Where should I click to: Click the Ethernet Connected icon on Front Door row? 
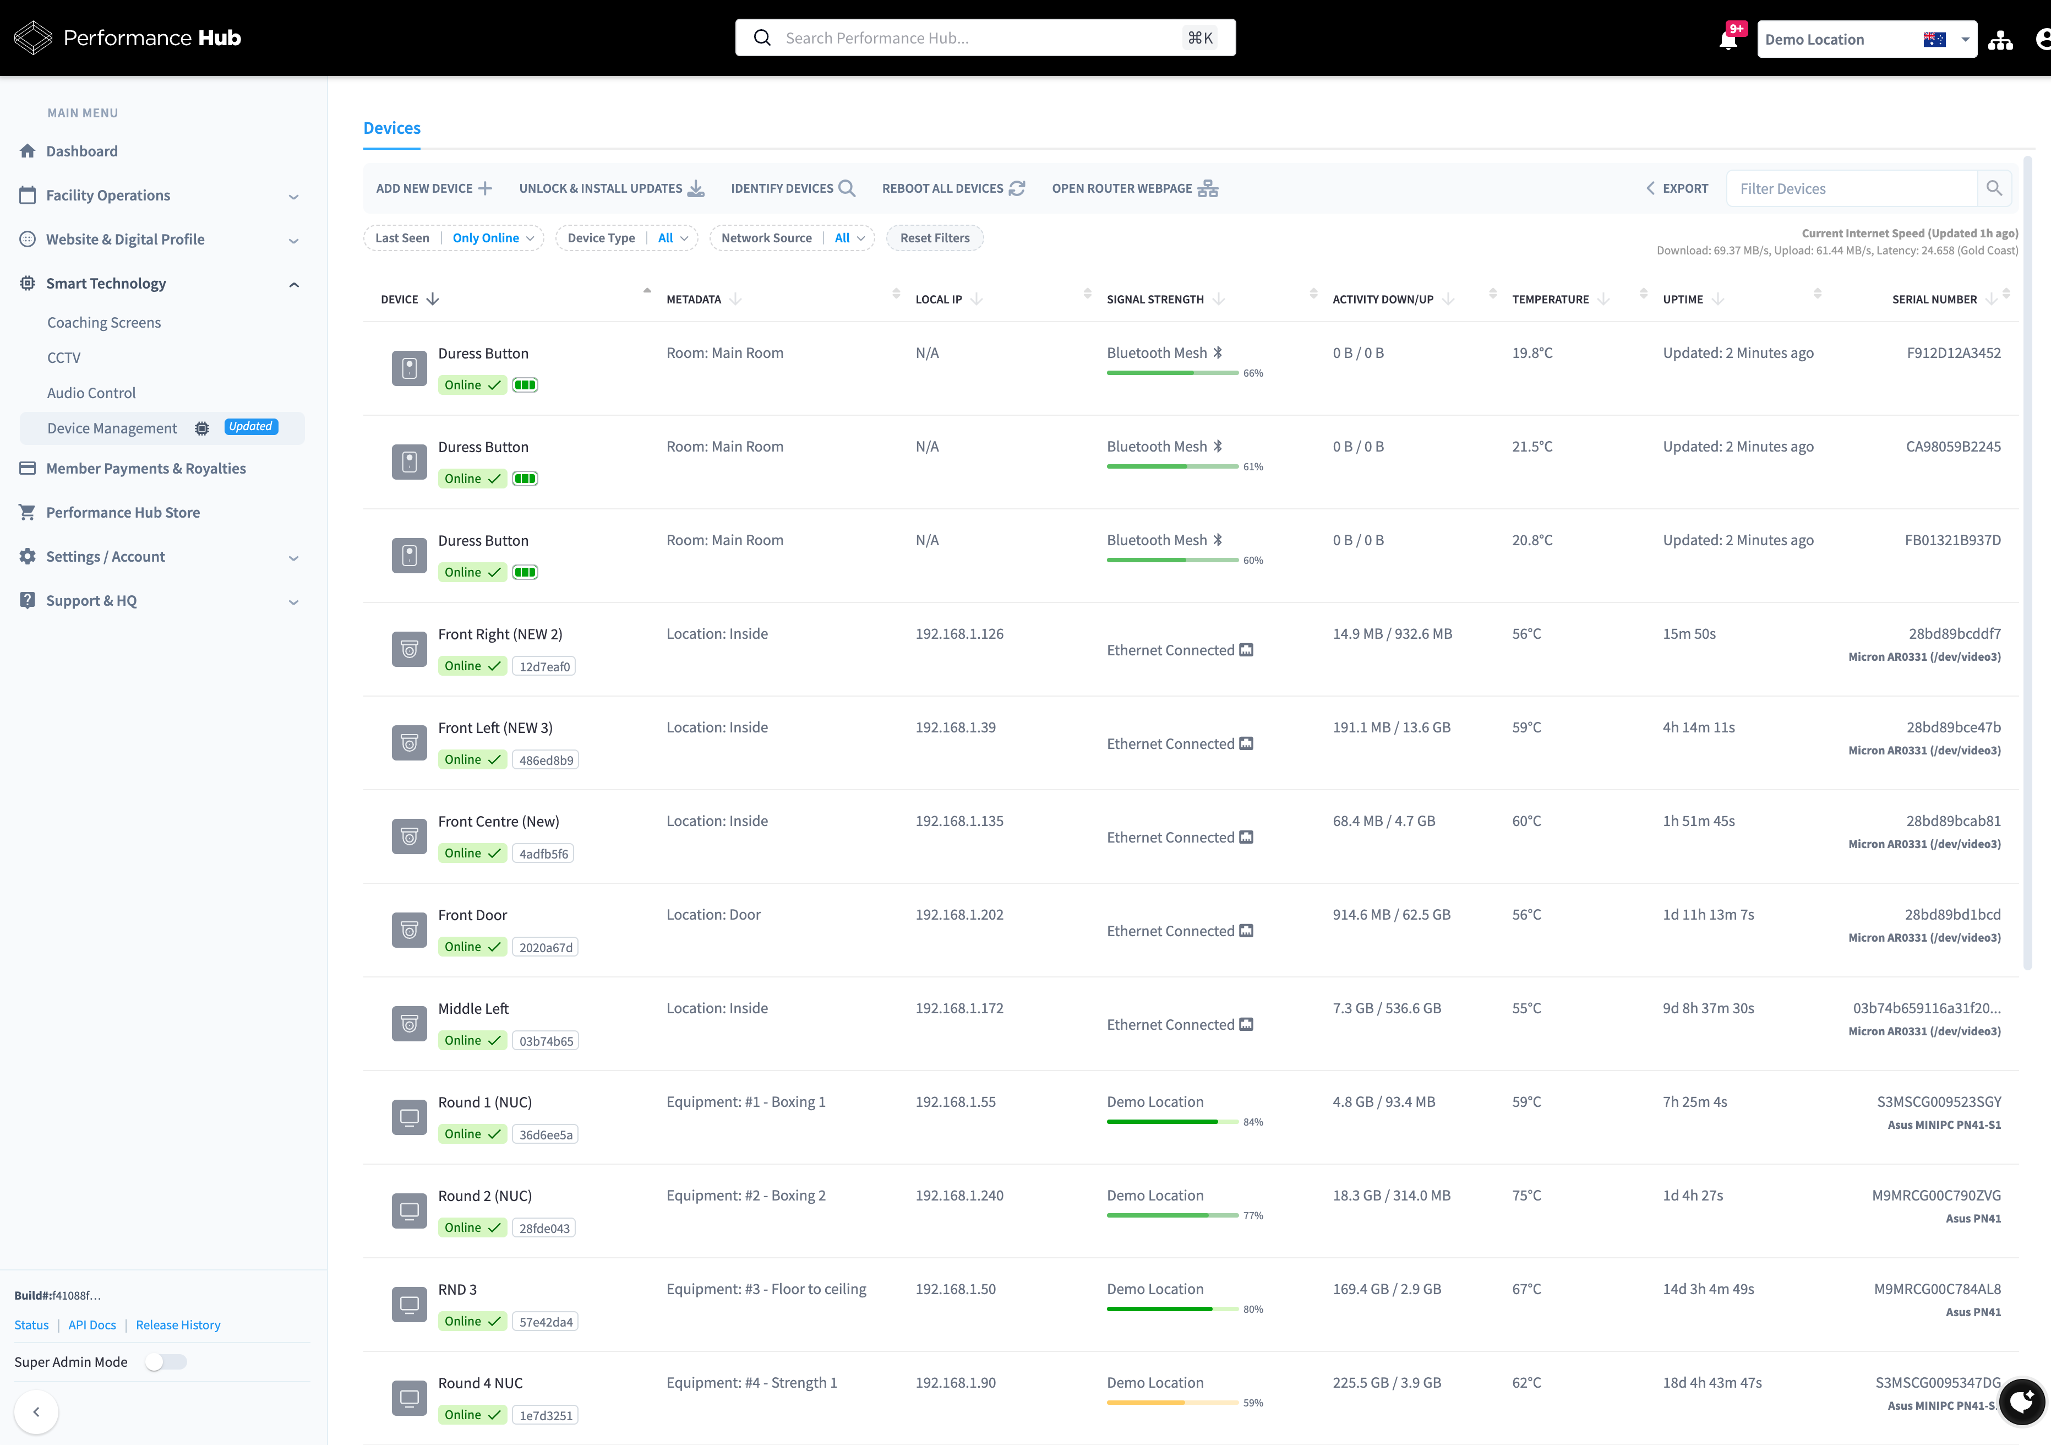(1246, 930)
